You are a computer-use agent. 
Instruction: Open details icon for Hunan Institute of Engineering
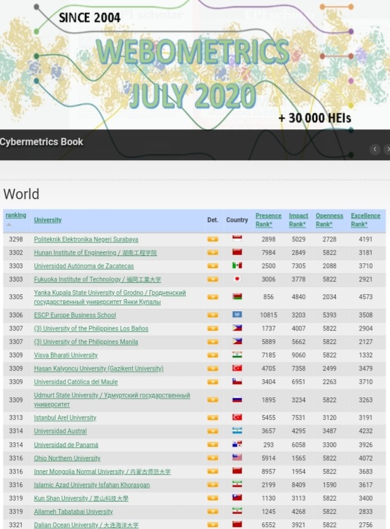pyautogui.click(x=212, y=252)
